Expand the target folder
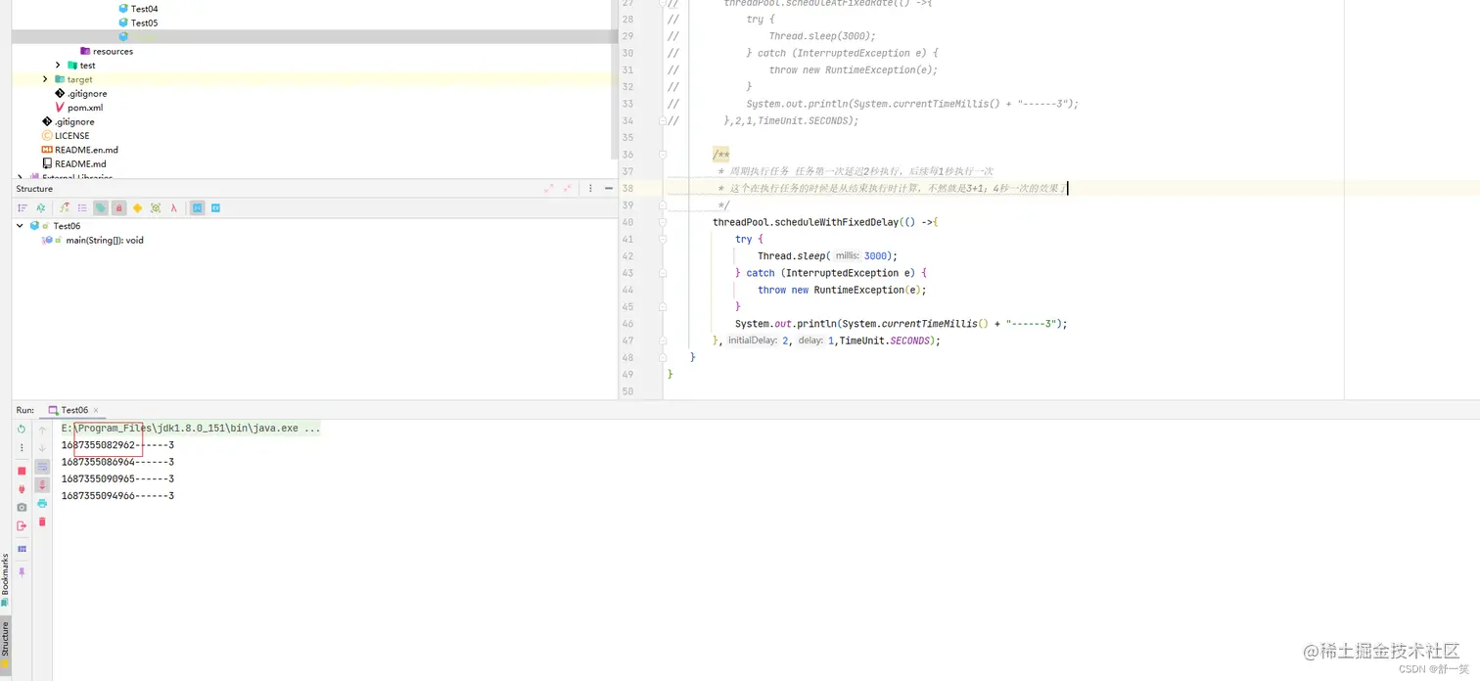 [x=45, y=79]
